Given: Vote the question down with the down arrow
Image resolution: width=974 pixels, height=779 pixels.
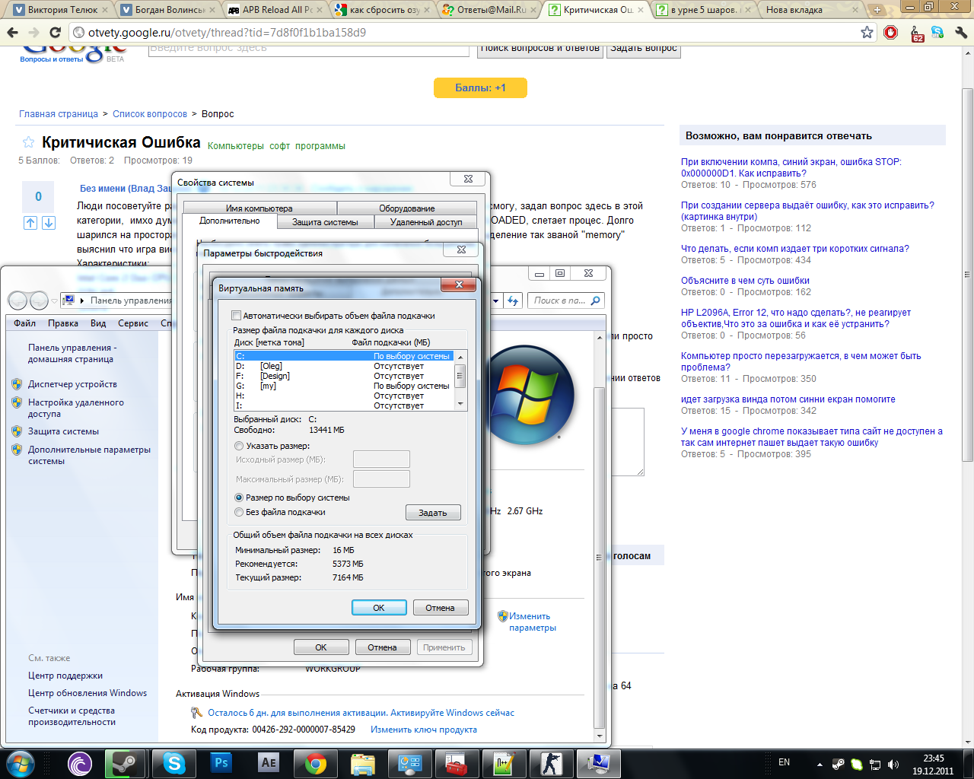Looking at the screenshot, I should click(48, 223).
